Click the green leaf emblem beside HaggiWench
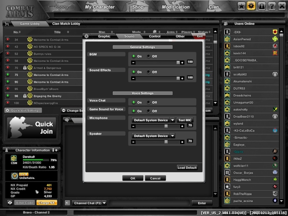The width and height of the screenshot is (288, 216). 275,180
